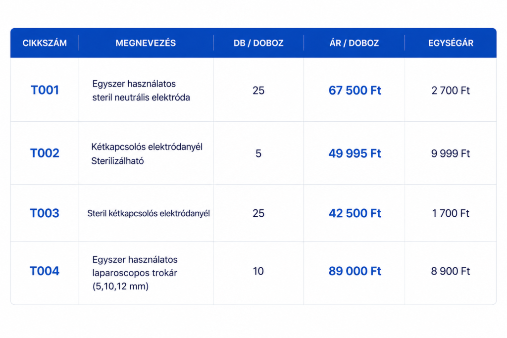The width and height of the screenshot is (507, 338).
Task: Open the T004 item code link
Action: (45, 271)
